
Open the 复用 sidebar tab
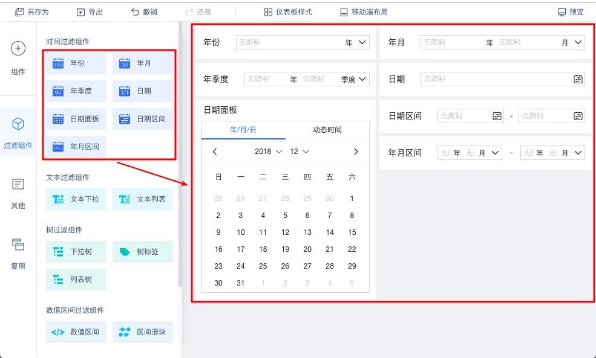18,253
